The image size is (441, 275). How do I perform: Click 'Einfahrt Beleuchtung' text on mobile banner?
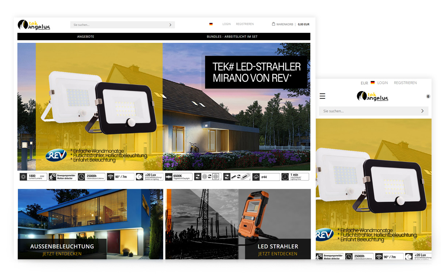pos(360,240)
